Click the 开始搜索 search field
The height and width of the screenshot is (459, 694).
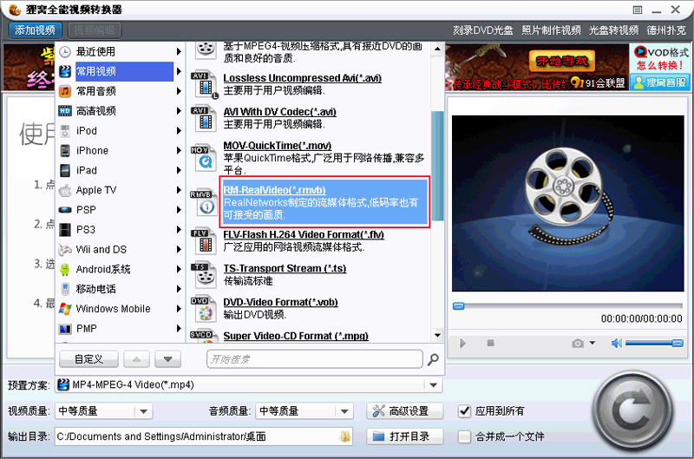click(x=314, y=359)
